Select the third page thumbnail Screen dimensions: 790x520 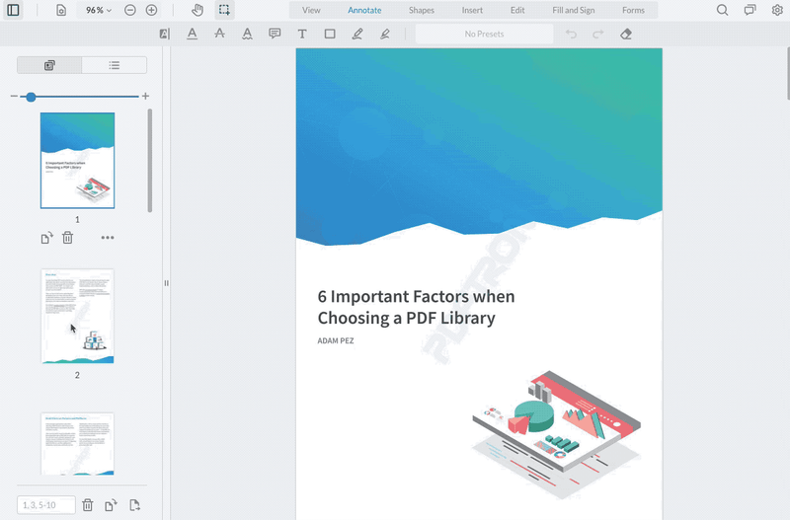(x=78, y=444)
